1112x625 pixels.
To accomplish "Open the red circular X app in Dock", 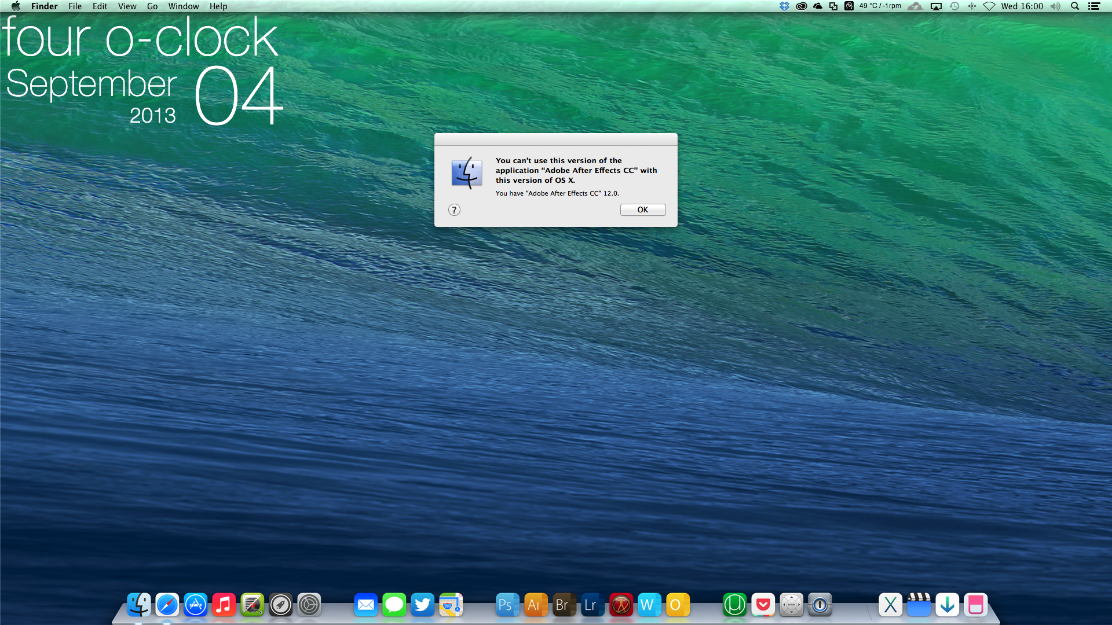I will tap(621, 605).
